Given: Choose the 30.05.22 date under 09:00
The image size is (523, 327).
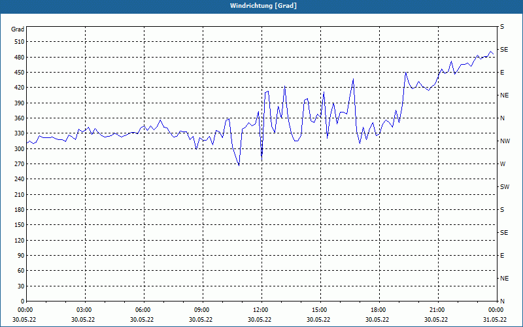Looking at the screenshot, I should click(201, 320).
